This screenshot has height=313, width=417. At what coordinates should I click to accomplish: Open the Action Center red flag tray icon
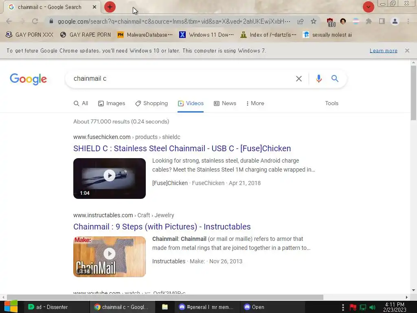click(353, 307)
